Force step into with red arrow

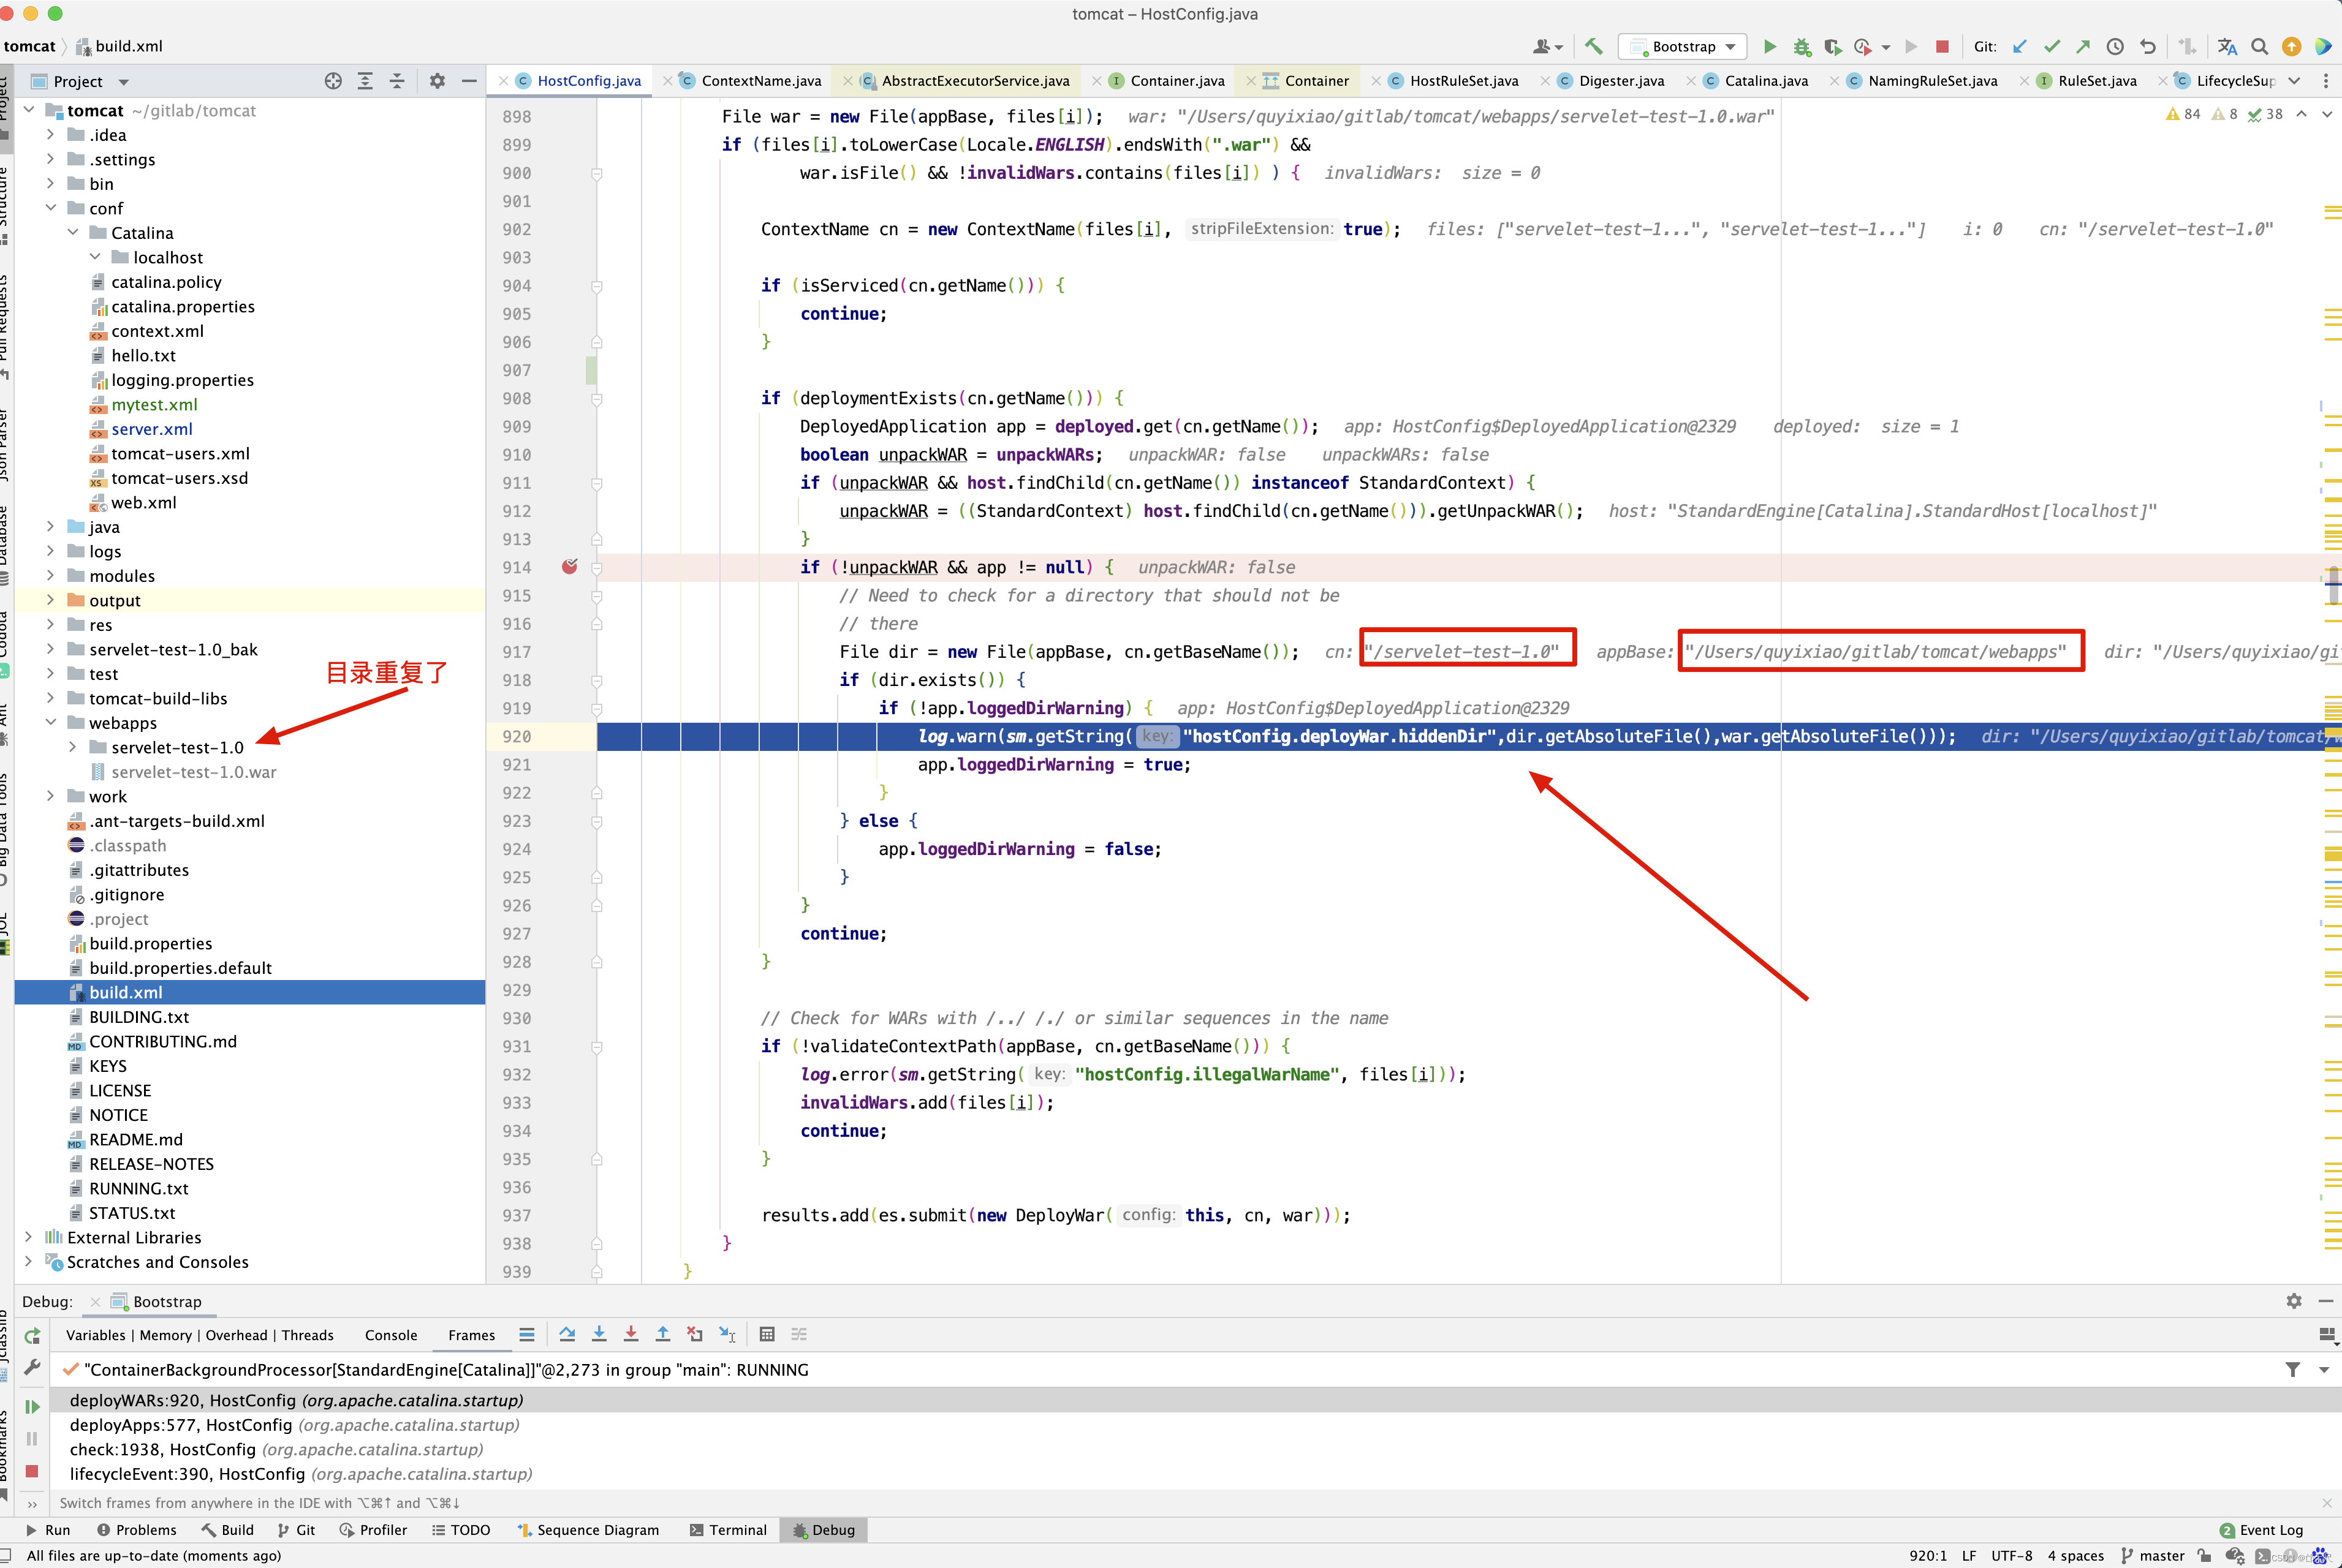[x=631, y=1334]
